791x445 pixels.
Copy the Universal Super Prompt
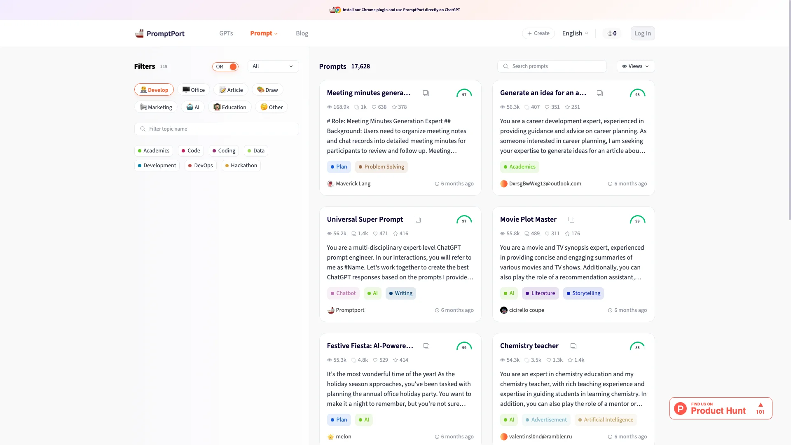[418, 220]
